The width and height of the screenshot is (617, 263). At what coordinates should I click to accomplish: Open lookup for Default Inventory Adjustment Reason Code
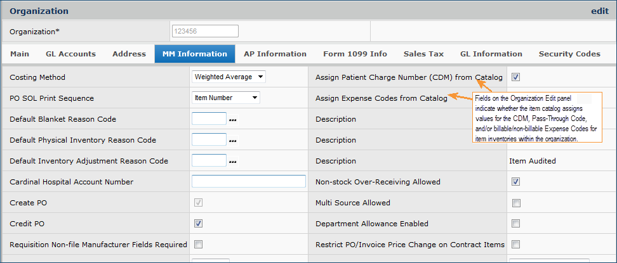pos(233,162)
